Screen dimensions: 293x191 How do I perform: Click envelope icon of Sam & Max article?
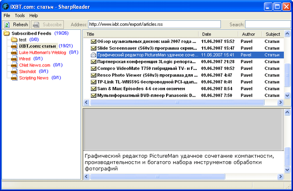point(93,88)
